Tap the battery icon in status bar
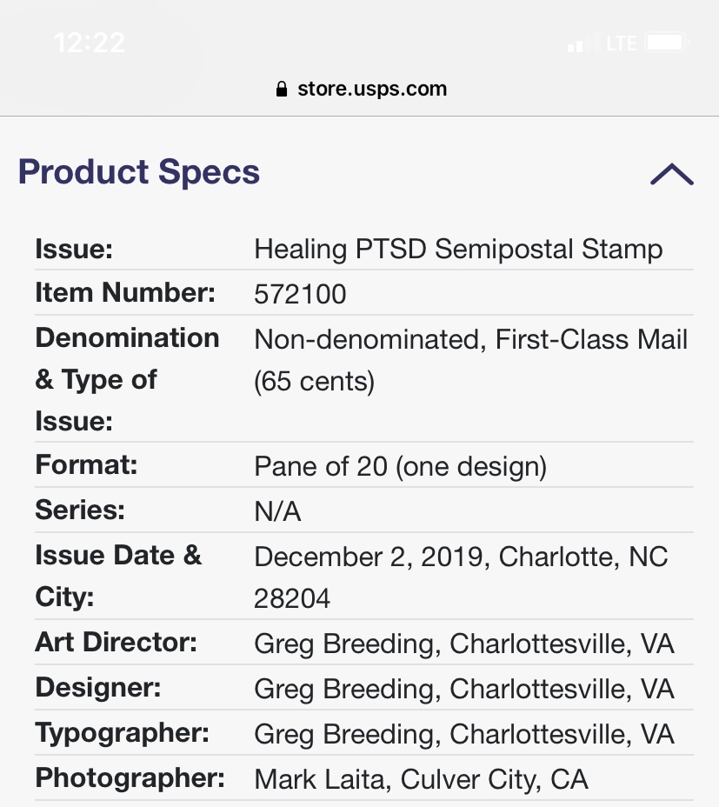This screenshot has height=807, width=719. 668,43
